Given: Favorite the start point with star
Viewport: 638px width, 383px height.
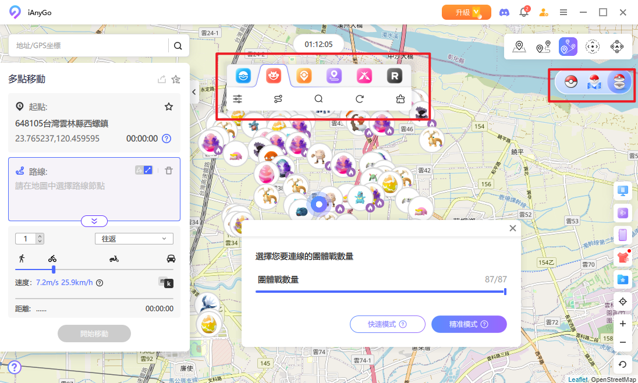Looking at the screenshot, I should point(168,107).
